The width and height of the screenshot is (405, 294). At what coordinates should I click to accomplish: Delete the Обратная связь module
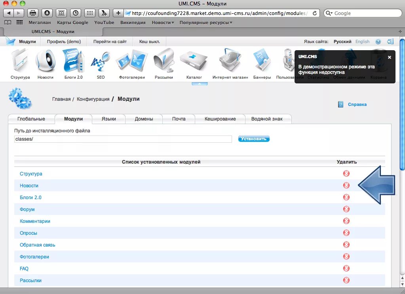tap(346, 245)
